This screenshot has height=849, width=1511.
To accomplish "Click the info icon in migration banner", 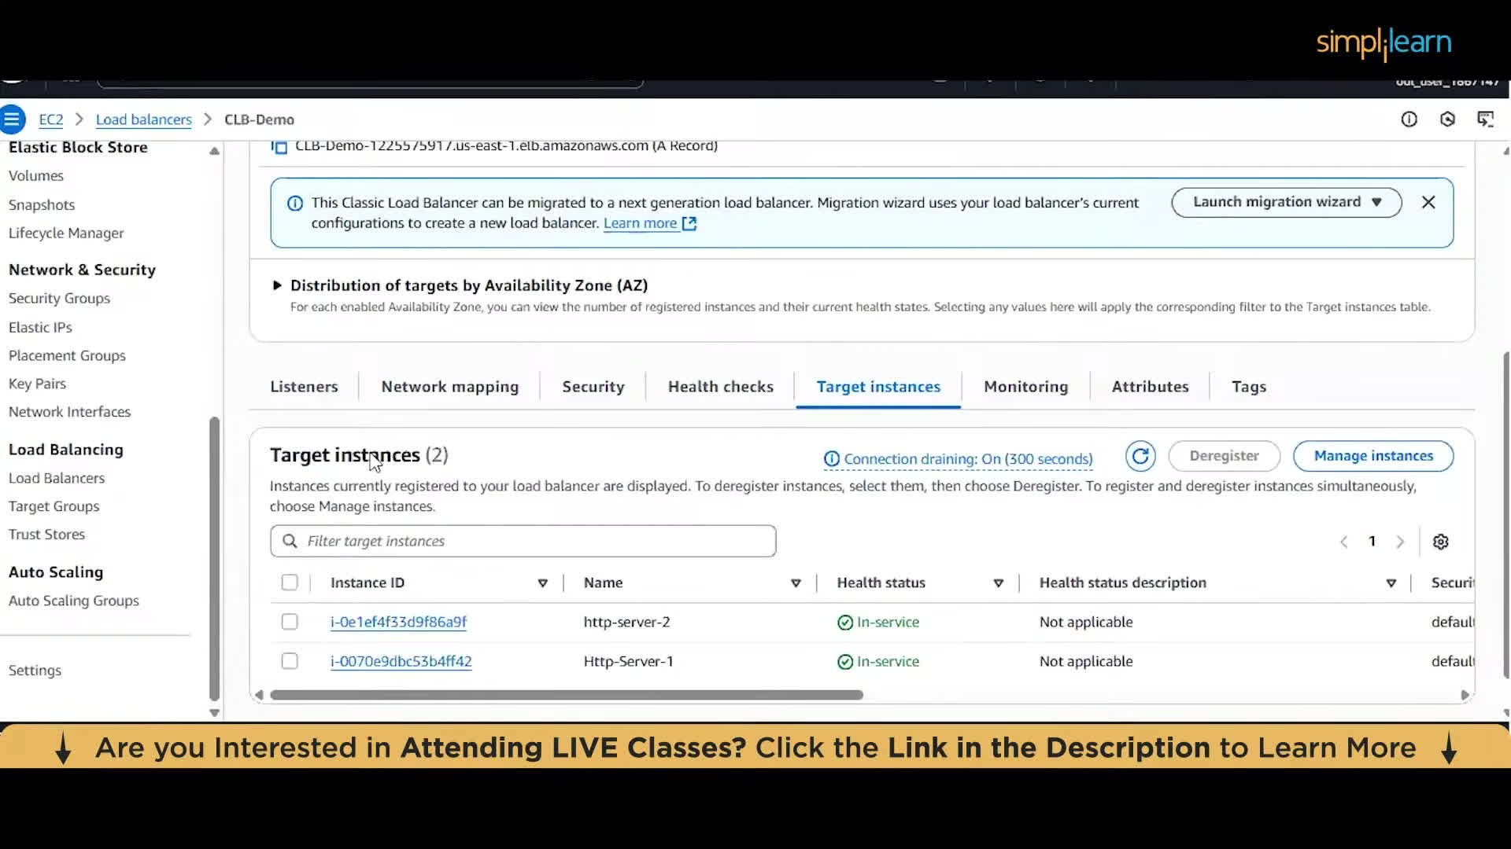I will tap(295, 204).
